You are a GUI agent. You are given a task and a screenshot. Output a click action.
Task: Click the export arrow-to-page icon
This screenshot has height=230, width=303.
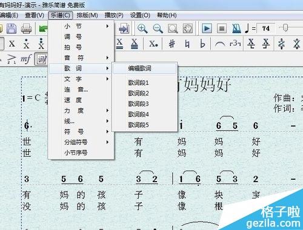coord(124,28)
